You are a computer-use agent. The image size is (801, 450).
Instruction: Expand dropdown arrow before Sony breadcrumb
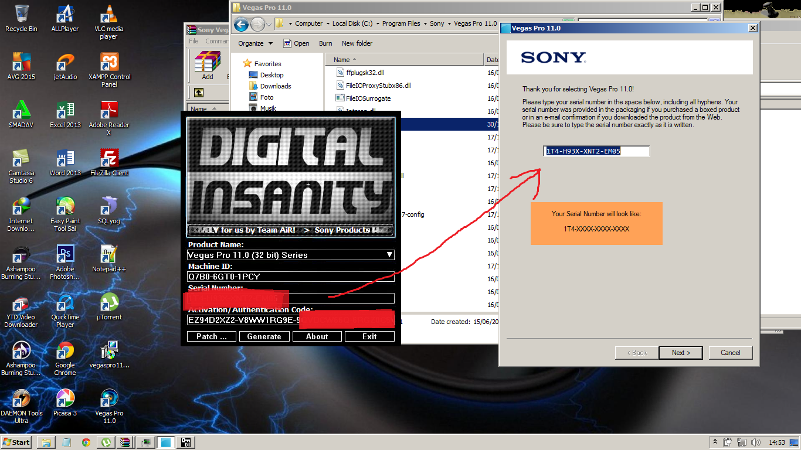point(425,23)
